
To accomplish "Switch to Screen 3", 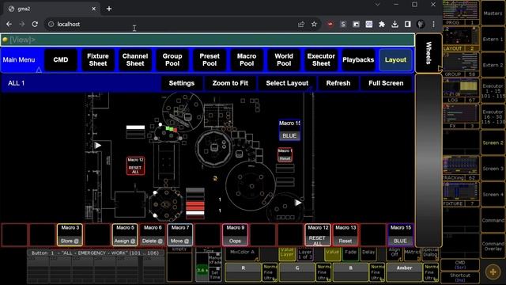I will click(493, 169).
